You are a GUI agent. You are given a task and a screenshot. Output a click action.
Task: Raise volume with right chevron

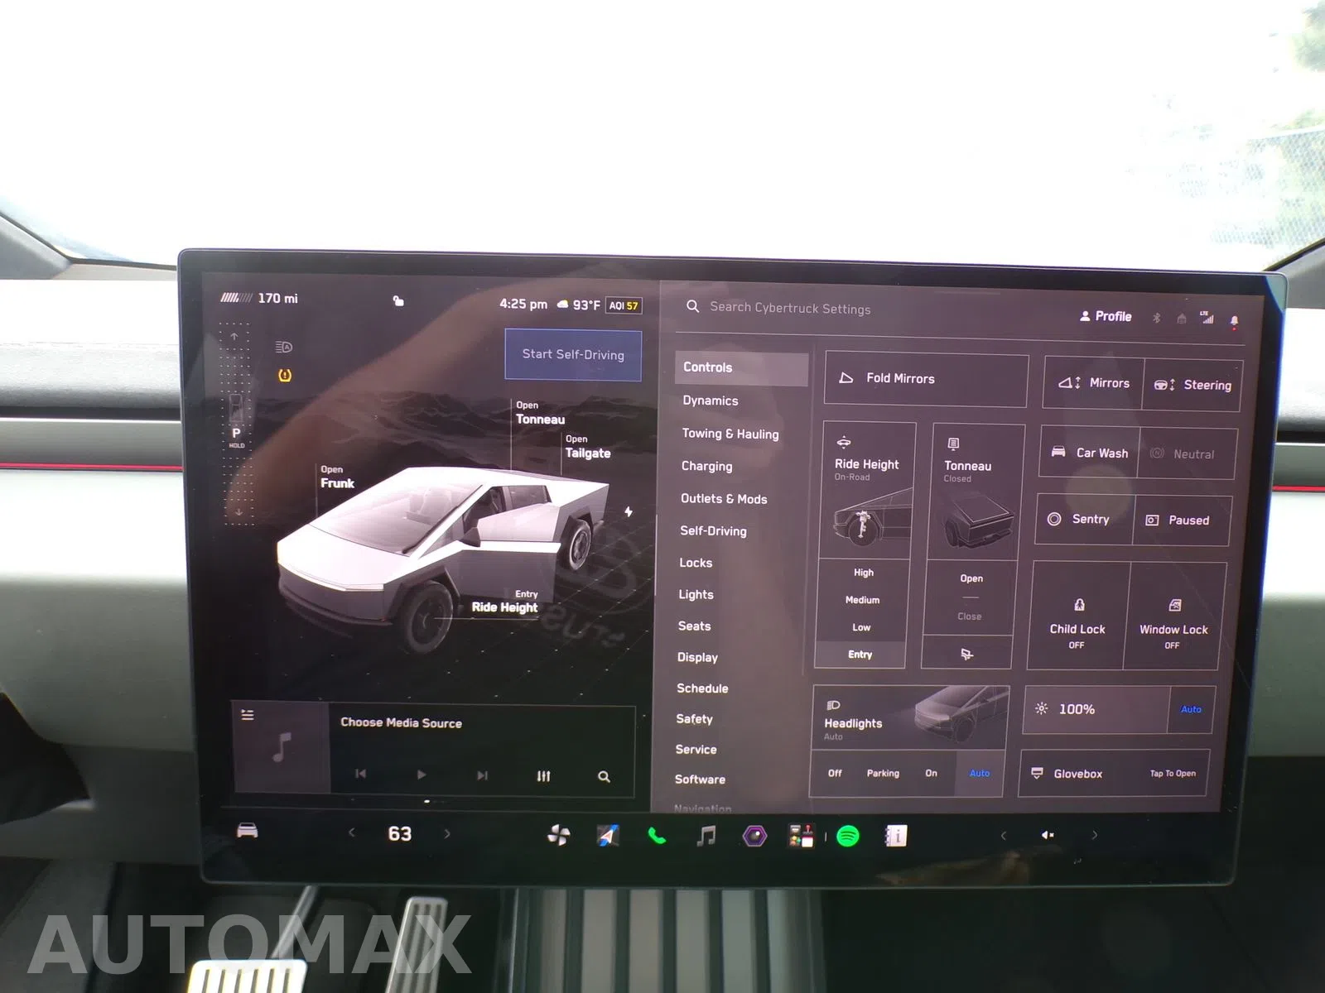1094,835
